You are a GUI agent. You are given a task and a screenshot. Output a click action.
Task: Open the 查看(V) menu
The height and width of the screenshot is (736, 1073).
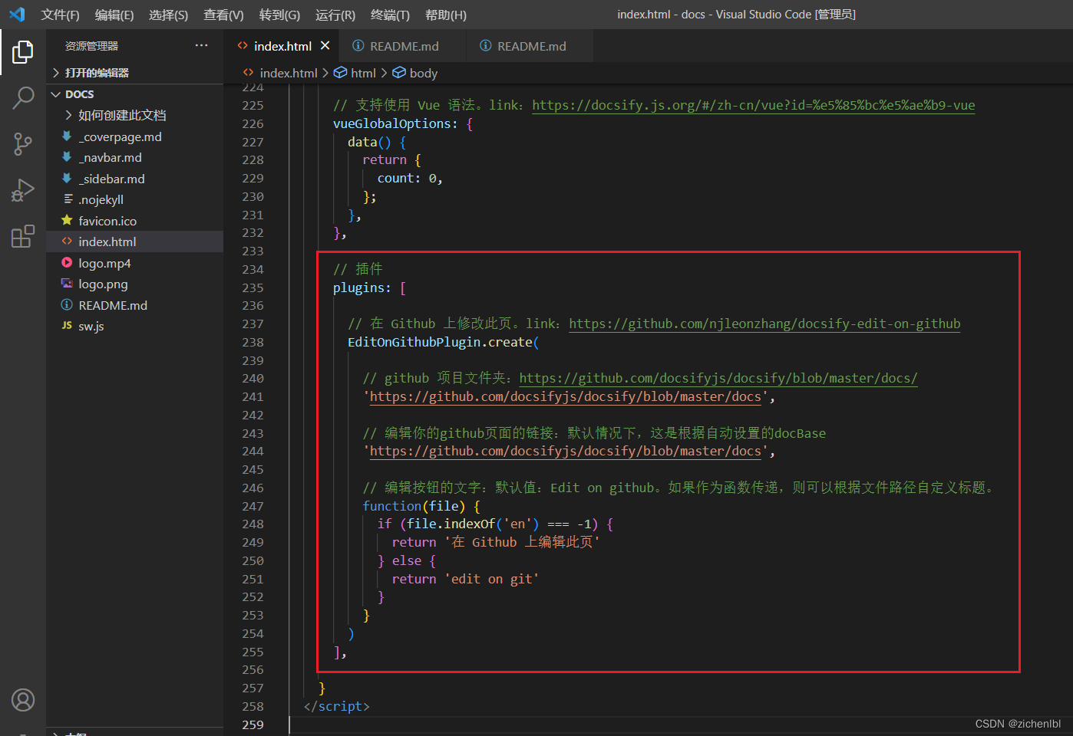223,15
